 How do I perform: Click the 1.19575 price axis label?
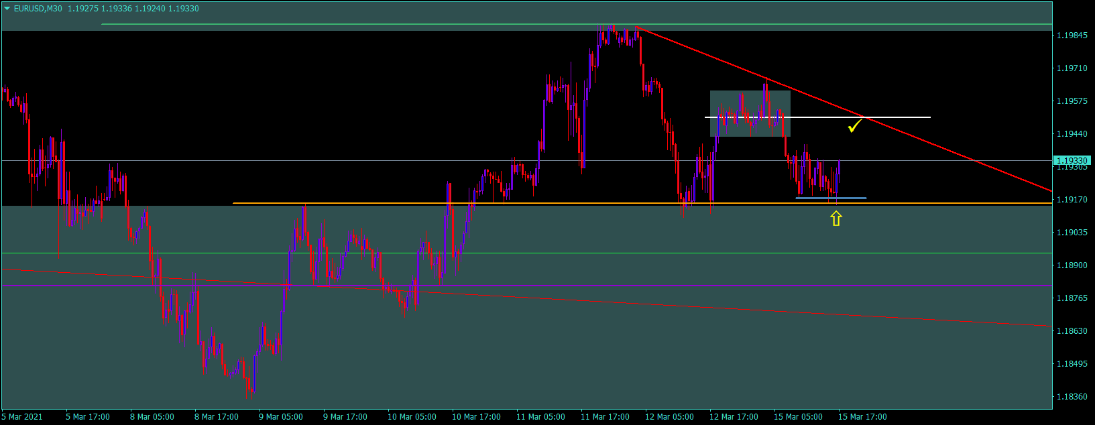point(1072,101)
